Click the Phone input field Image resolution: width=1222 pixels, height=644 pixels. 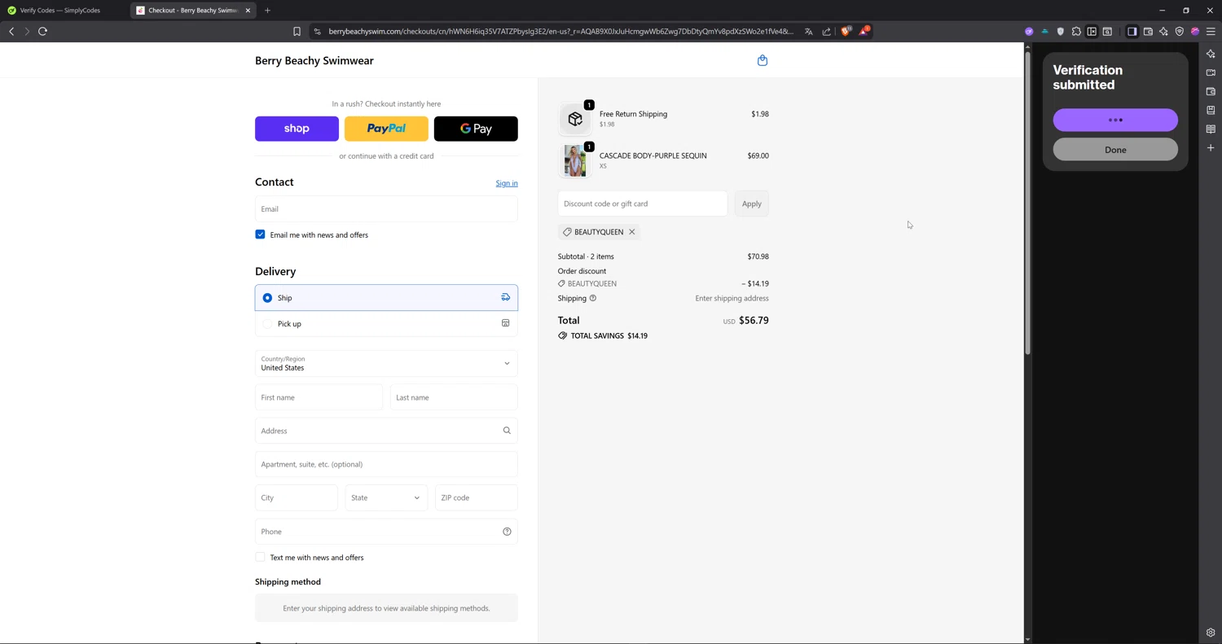(386, 532)
